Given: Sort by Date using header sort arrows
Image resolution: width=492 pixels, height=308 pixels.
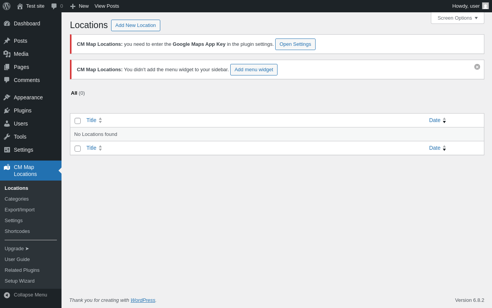Looking at the screenshot, I should [444, 120].
